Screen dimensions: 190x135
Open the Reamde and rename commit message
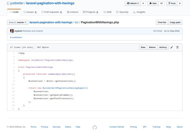coord(33,31)
